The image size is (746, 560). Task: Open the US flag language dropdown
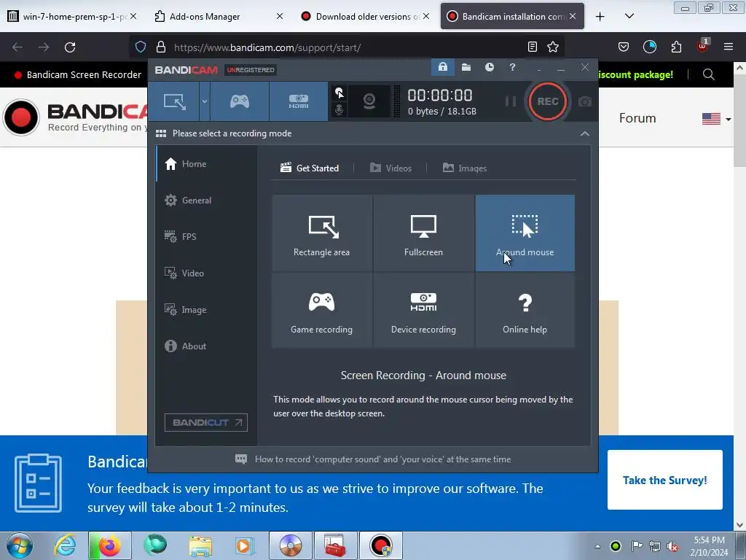[716, 119]
